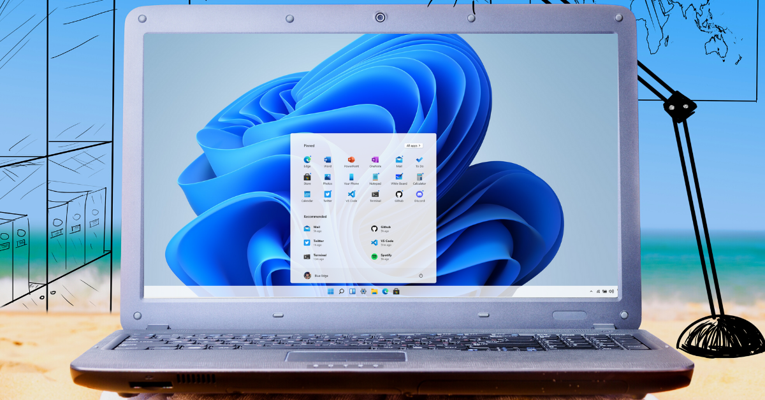This screenshot has height=400, width=765.
Task: Open OneNote in the pinned grid
Action: (375, 160)
